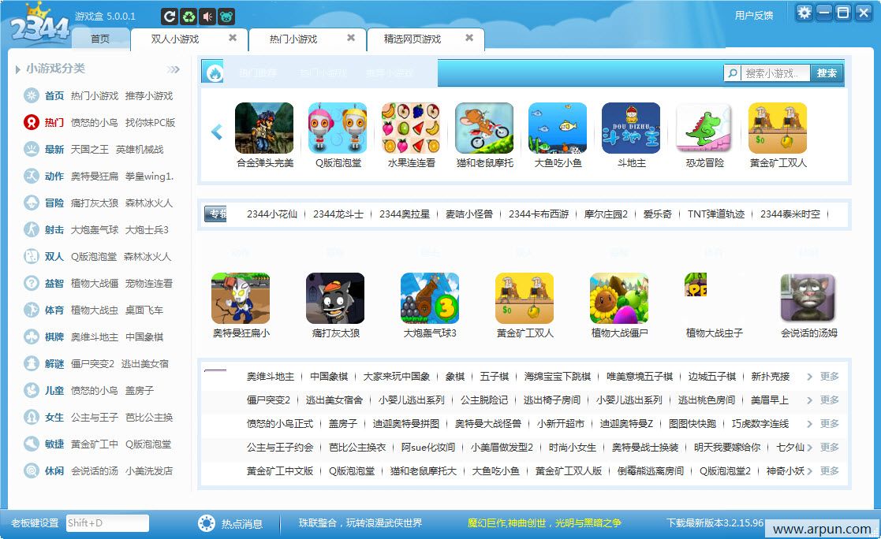The image size is (881, 539).
Task: Open 恐龙冒险 game icon
Action: [x=704, y=128]
